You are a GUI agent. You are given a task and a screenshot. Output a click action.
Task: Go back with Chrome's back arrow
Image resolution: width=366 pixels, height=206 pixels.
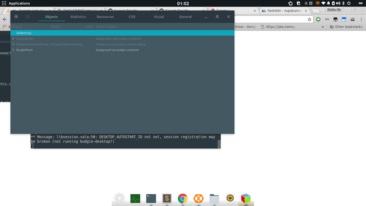5,19
